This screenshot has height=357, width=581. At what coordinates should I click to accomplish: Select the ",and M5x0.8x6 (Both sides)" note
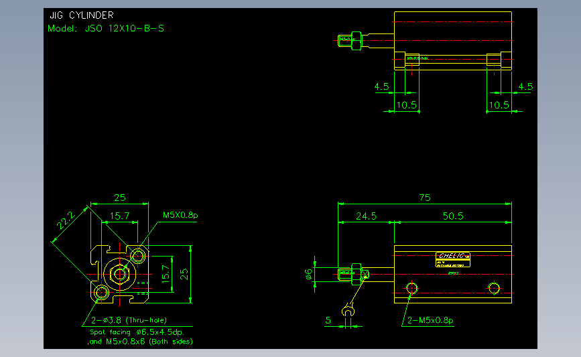pos(140,342)
